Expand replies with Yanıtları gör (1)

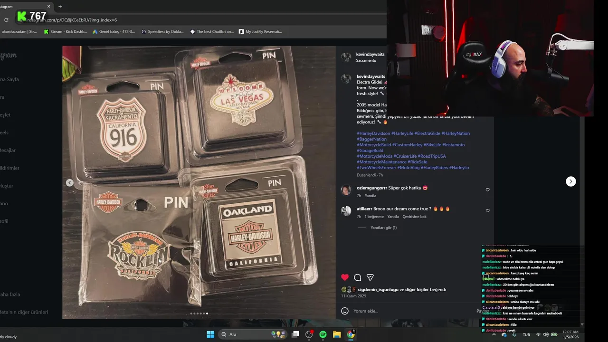coord(383,228)
